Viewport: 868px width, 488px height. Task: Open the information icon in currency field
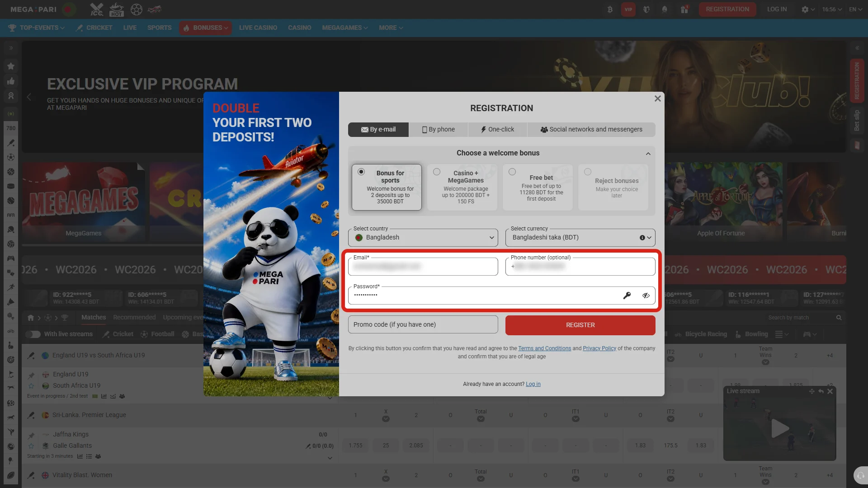pyautogui.click(x=642, y=238)
